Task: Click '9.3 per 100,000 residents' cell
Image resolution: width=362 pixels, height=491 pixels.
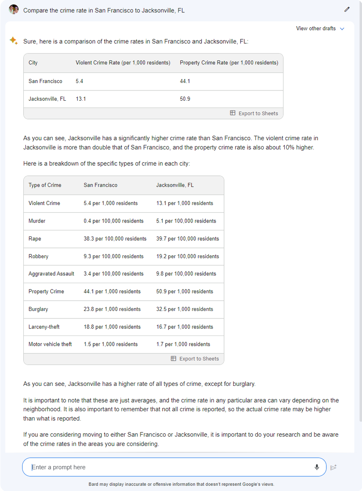Action: pyautogui.click(x=114, y=257)
